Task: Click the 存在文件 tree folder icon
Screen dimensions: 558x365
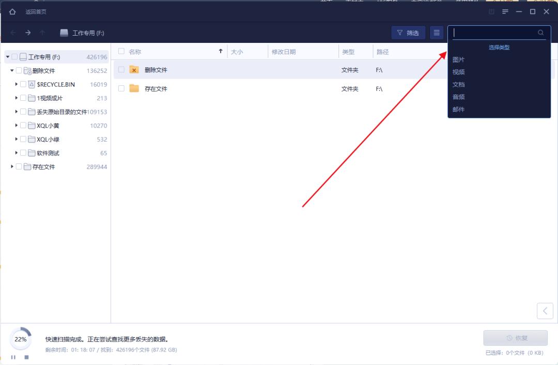Action: pos(27,166)
